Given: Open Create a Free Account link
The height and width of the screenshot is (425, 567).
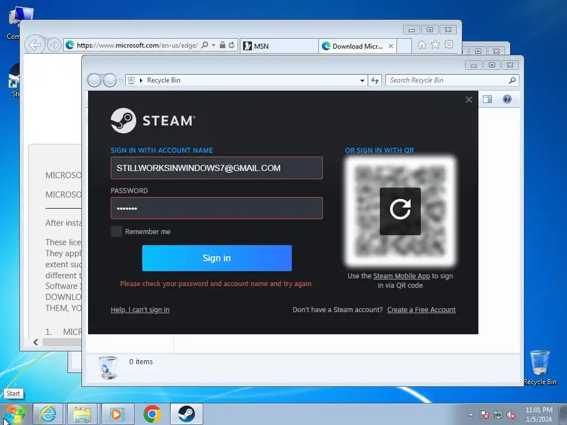Looking at the screenshot, I should point(421,310).
